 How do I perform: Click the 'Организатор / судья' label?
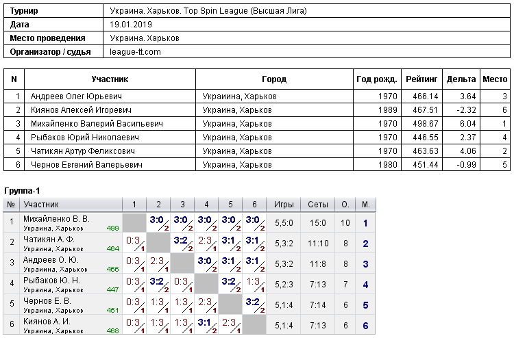pos(50,52)
